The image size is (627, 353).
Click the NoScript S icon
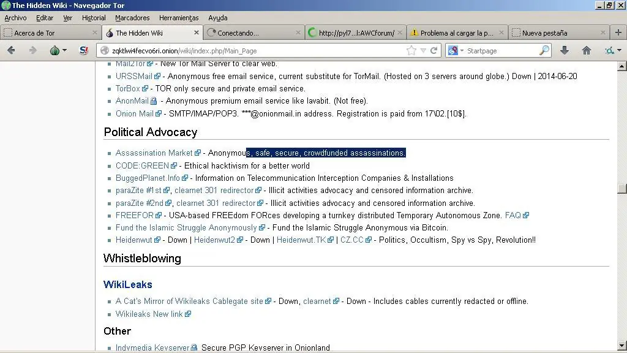83,50
